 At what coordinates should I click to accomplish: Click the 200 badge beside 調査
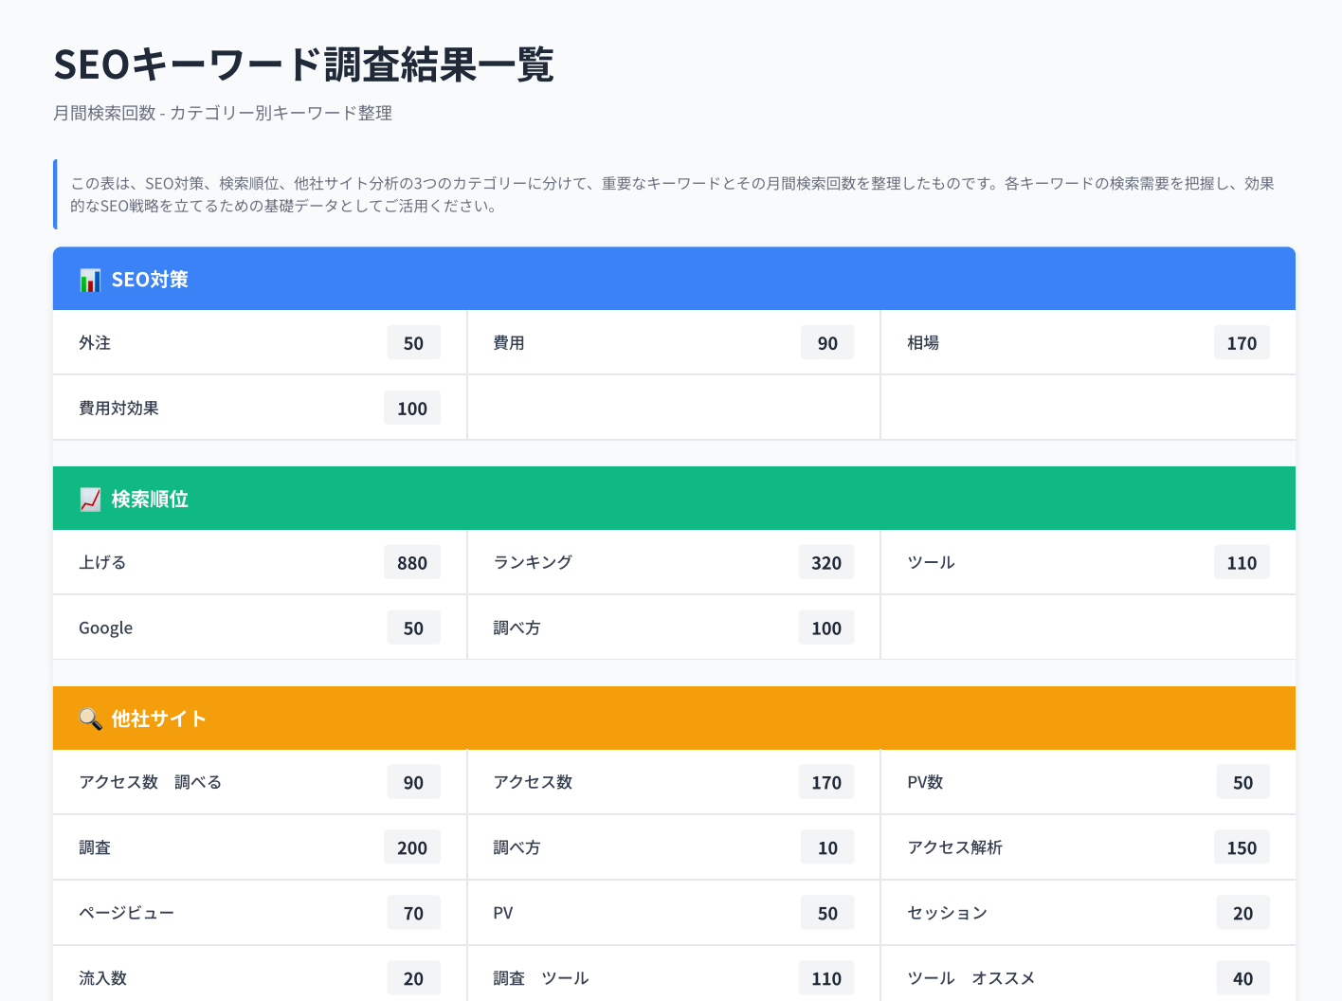pos(412,847)
